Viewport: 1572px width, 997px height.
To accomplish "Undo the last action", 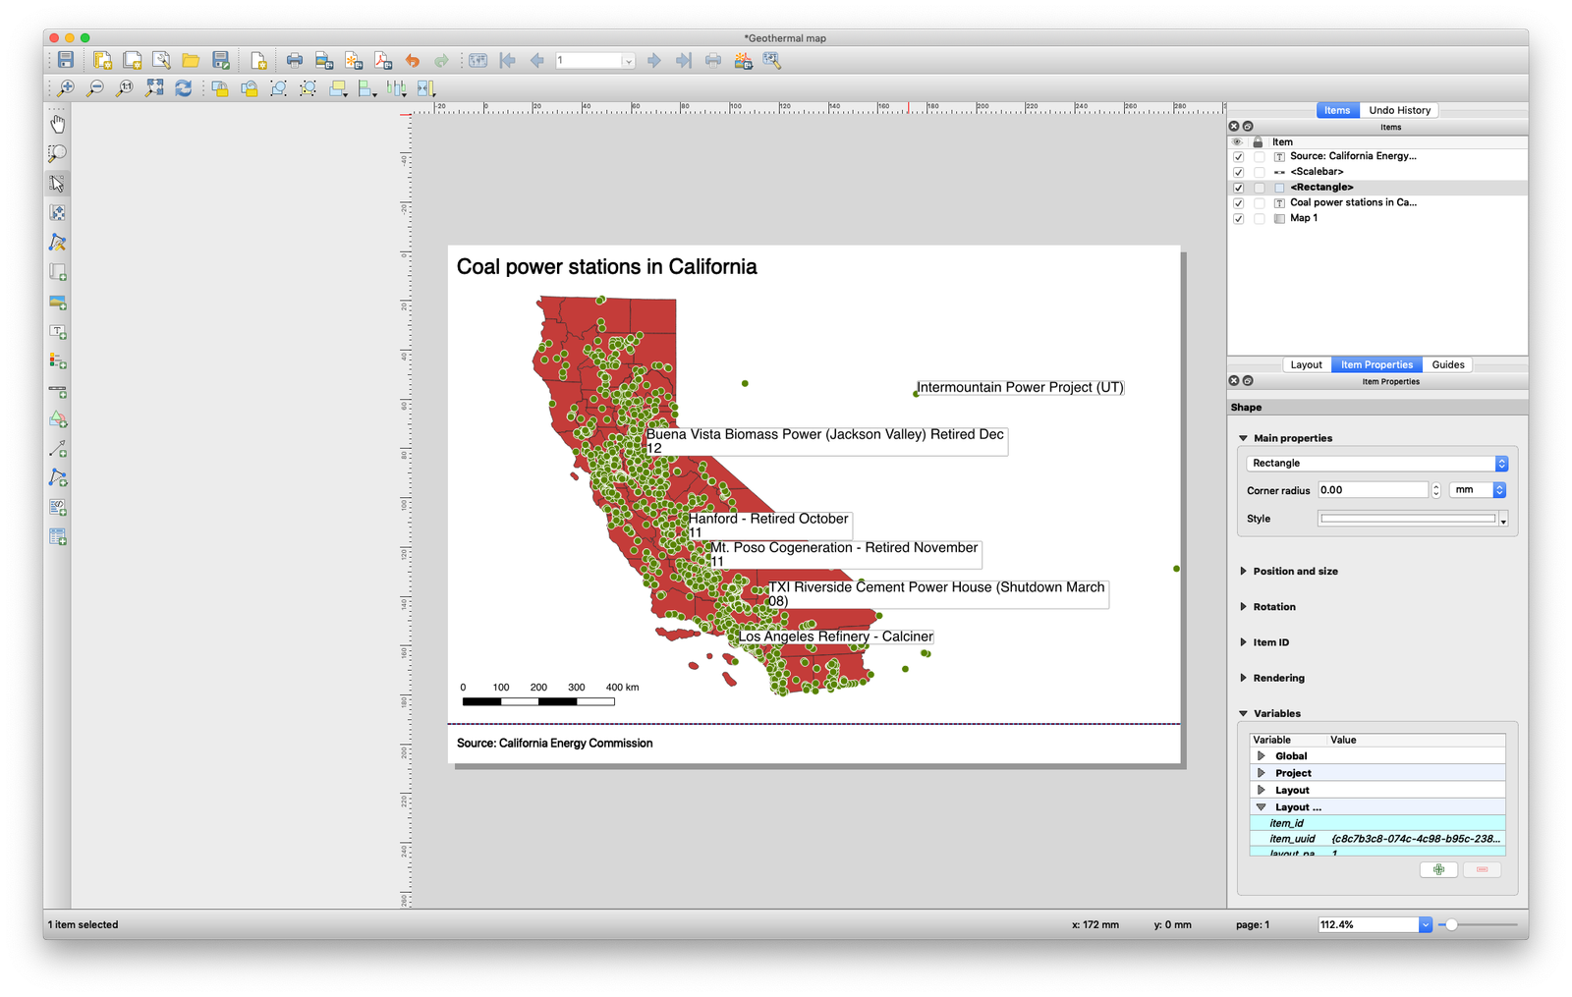I will click(x=413, y=61).
